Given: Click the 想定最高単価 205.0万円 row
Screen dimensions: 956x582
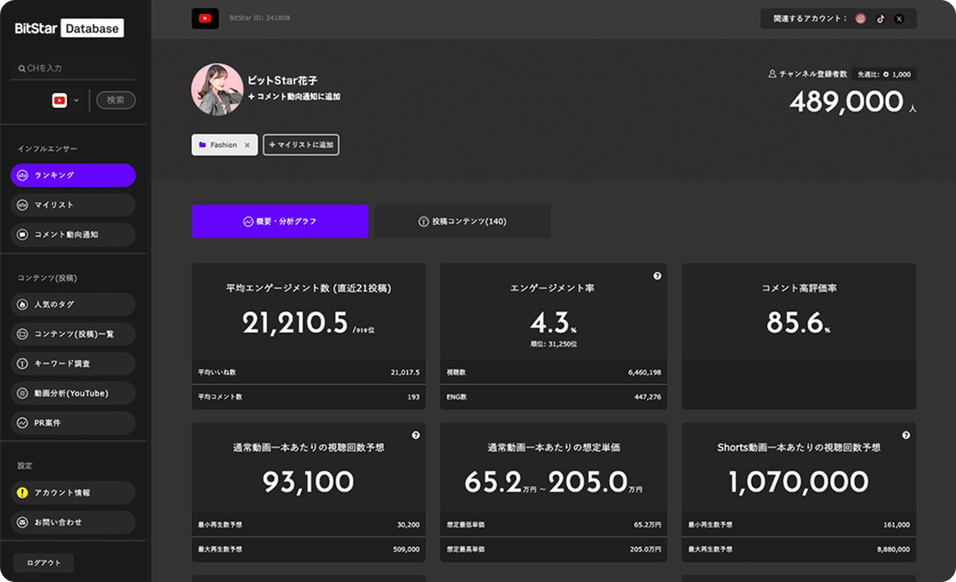Looking at the screenshot, I should [x=553, y=550].
